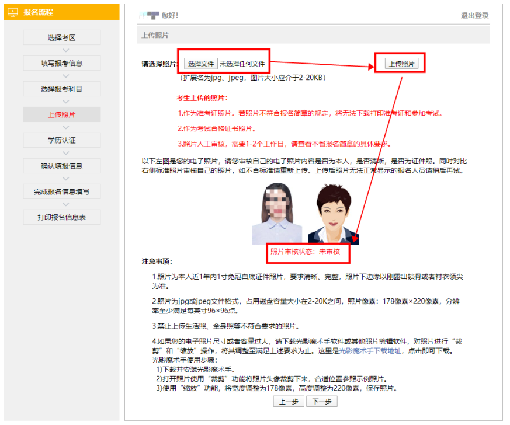Image resolution: width=510 pixels, height=425 pixels.
Task: Click the monitor icon beside 报名流程 header
Action: (x=14, y=12)
